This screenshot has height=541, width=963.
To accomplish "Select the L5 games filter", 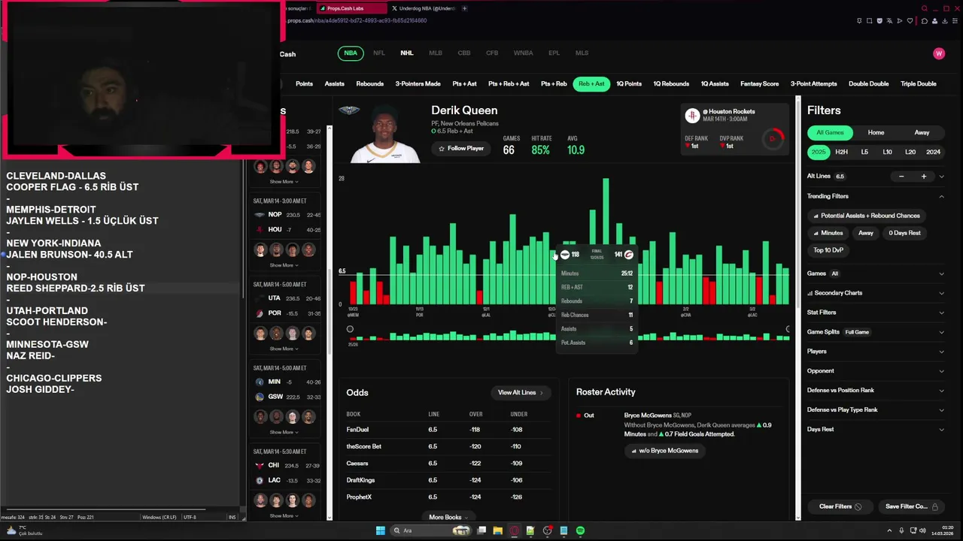I will 864,152.
